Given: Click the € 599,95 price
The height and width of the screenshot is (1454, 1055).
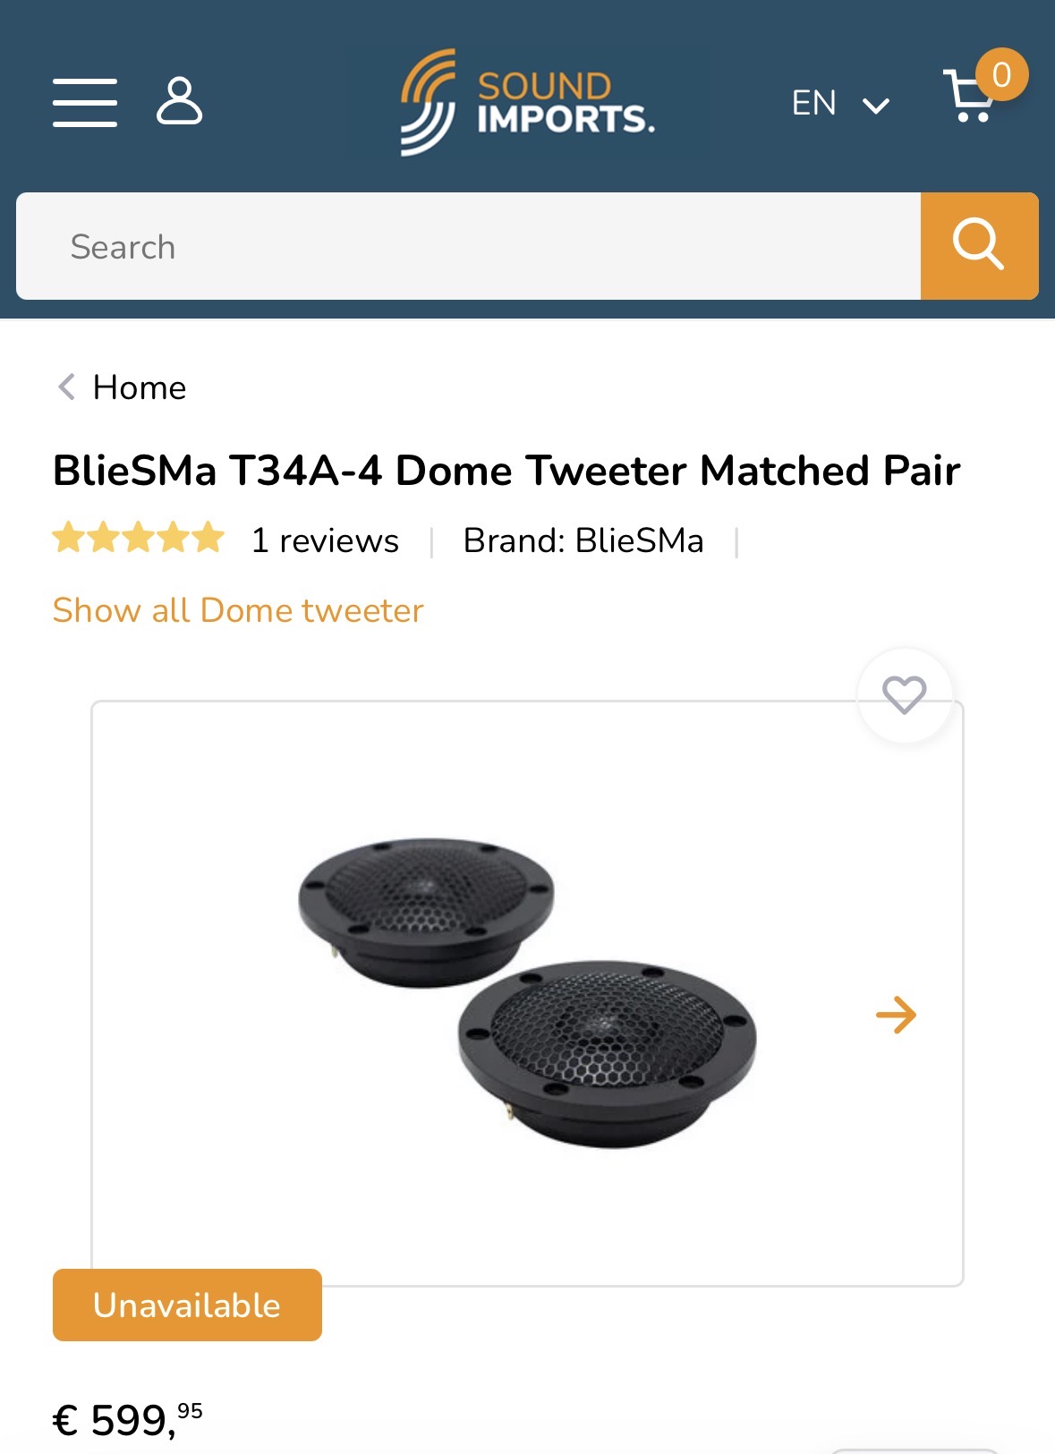Looking at the screenshot, I should [128, 1419].
